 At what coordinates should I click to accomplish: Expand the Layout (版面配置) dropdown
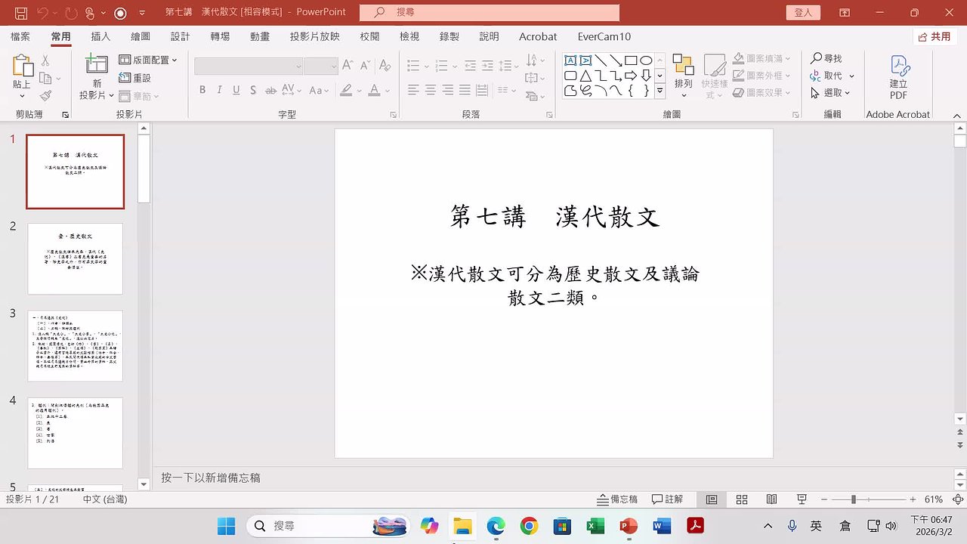pos(148,60)
